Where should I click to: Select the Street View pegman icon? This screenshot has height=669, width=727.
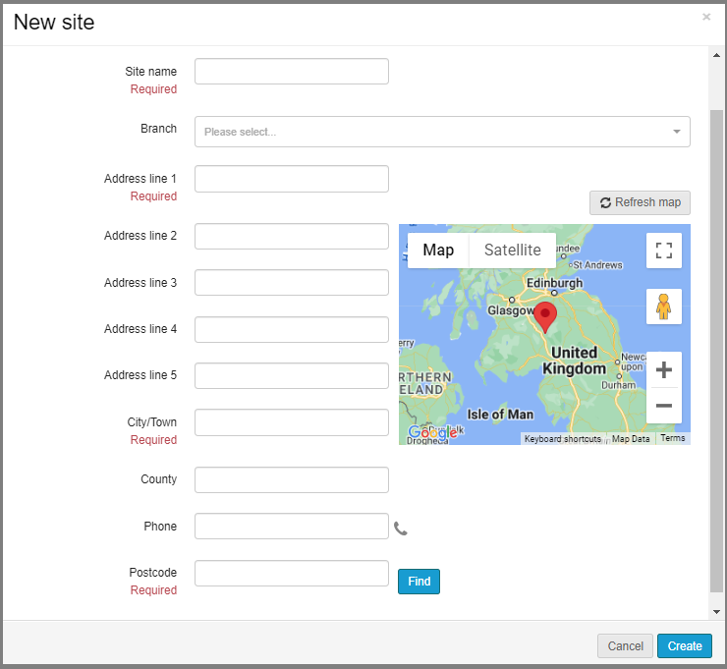pos(664,307)
